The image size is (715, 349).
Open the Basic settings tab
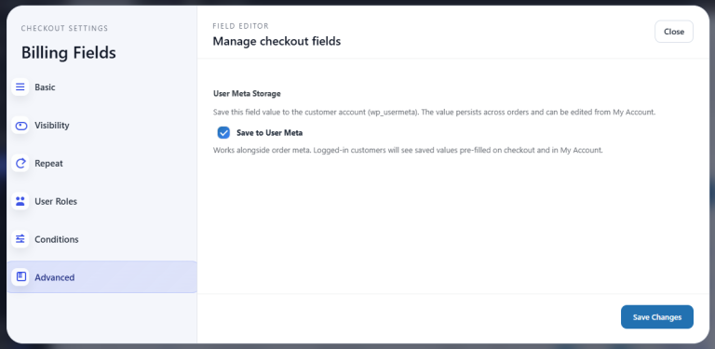101,87
